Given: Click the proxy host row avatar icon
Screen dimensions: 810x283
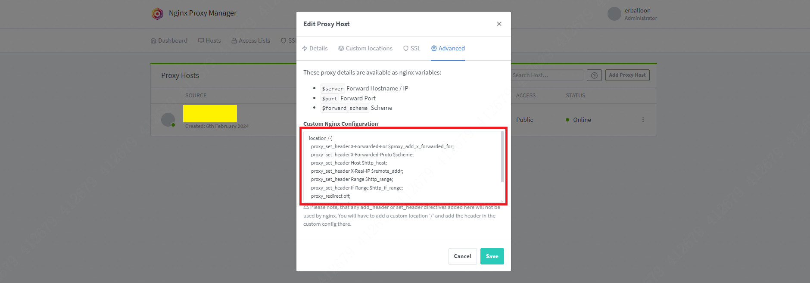Looking at the screenshot, I should click(168, 119).
